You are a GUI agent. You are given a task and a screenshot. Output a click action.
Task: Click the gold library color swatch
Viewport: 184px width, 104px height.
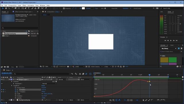(164, 60)
